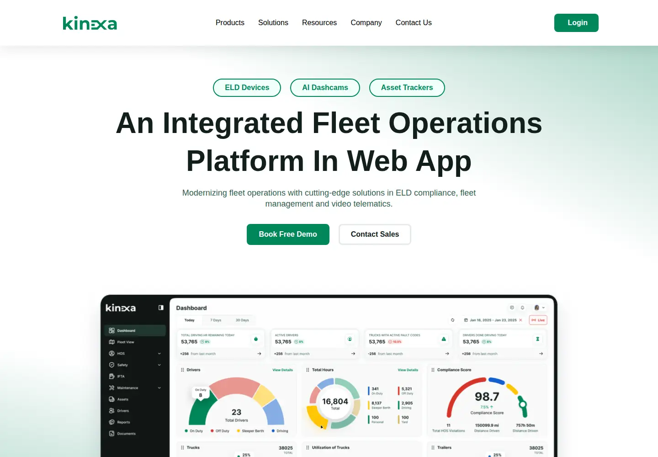Click the green knob on the Compliance Score gauge
Screen dimensions: 658x457
tap(522, 404)
